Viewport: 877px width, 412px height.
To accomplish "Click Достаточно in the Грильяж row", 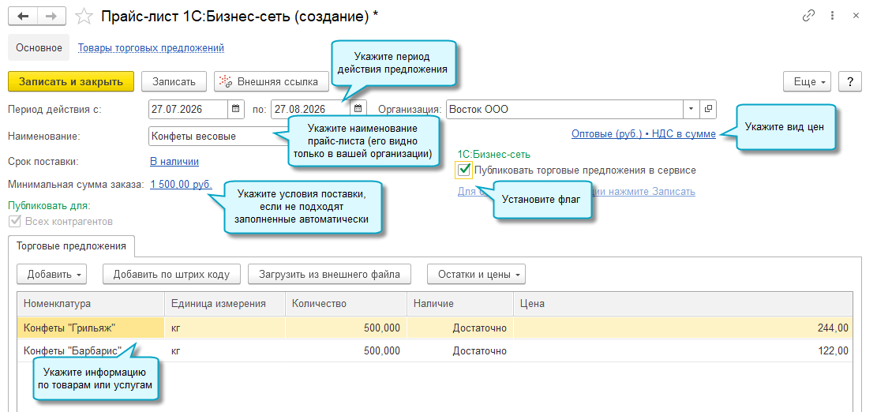I will point(460,328).
